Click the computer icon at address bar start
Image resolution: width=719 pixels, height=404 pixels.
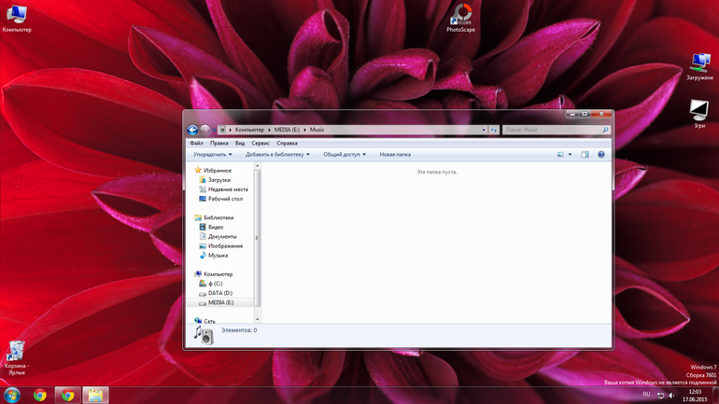coord(222,130)
